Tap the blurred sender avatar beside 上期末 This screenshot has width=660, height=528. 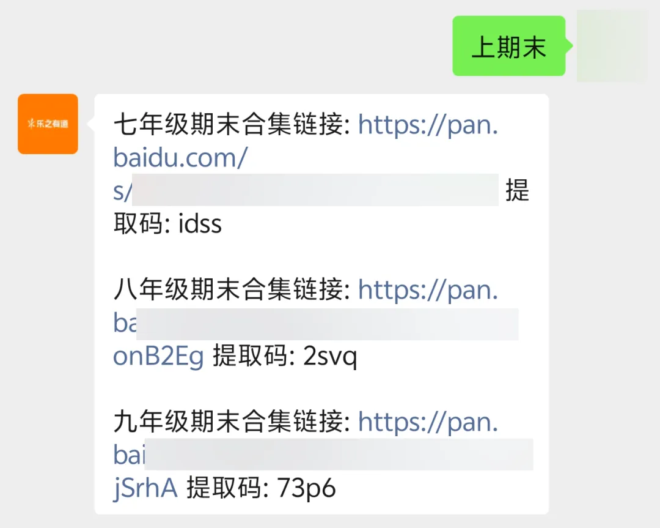[612, 45]
